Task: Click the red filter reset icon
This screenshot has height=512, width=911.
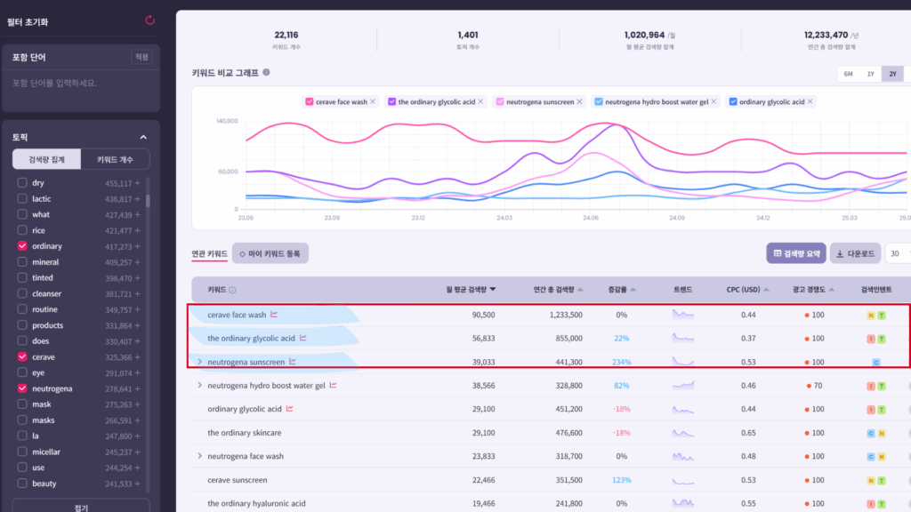Action: click(x=149, y=20)
